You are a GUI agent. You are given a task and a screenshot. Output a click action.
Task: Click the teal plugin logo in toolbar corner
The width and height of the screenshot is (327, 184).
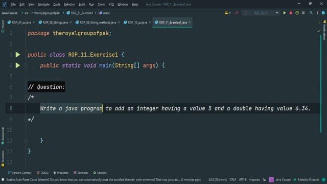point(323,13)
